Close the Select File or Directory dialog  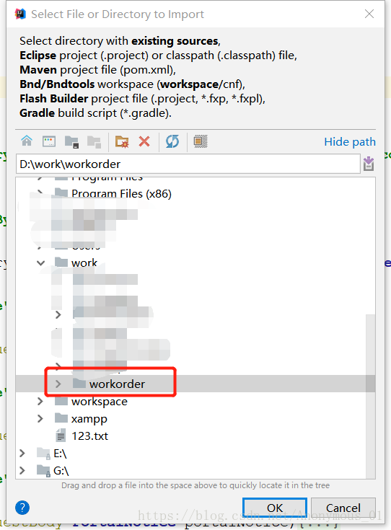369,14
